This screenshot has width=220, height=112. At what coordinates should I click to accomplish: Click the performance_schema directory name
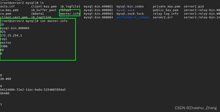[133, 17]
